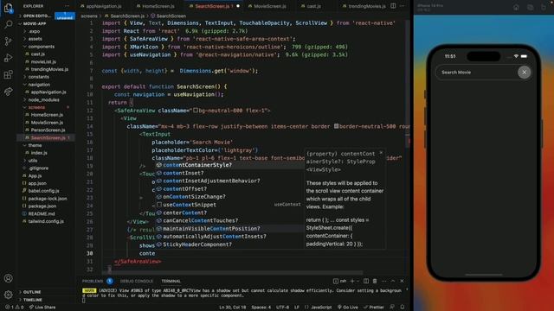Click the split terminal icon
The width and height of the screenshot is (554, 311).
366,281
